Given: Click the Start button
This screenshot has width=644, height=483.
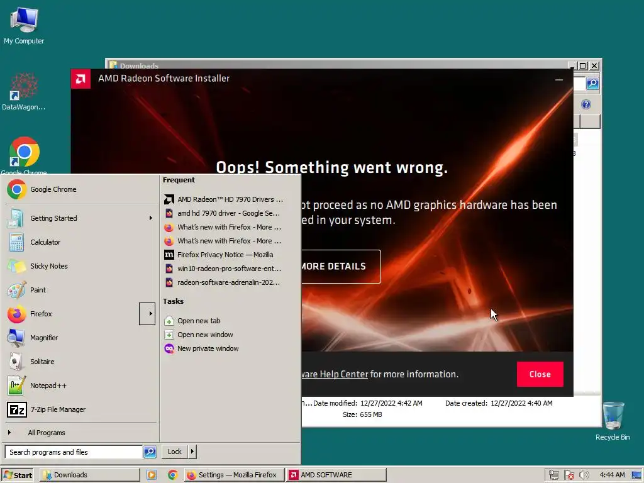Looking at the screenshot, I should pos(18,475).
